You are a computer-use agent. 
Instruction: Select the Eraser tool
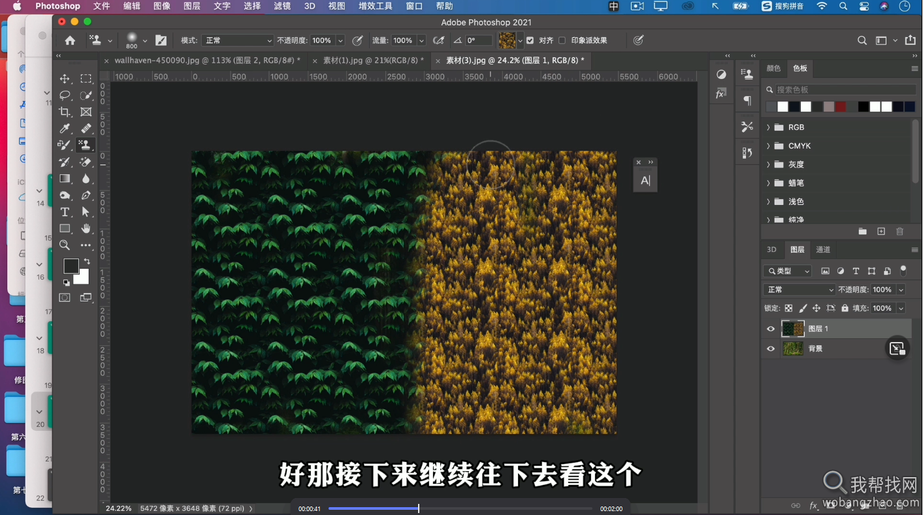click(x=86, y=162)
